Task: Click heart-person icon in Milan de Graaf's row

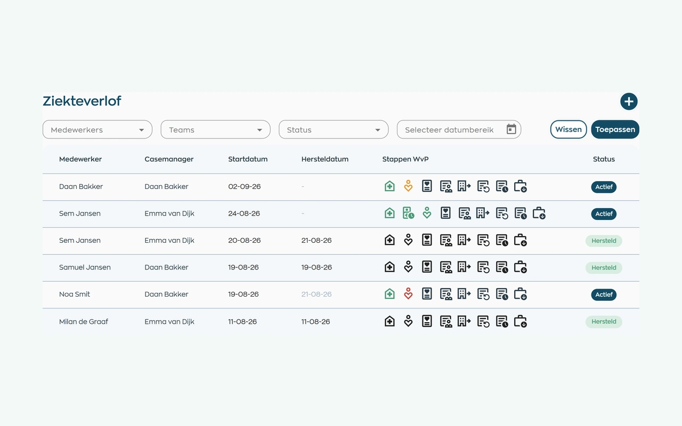Action: pyautogui.click(x=408, y=322)
